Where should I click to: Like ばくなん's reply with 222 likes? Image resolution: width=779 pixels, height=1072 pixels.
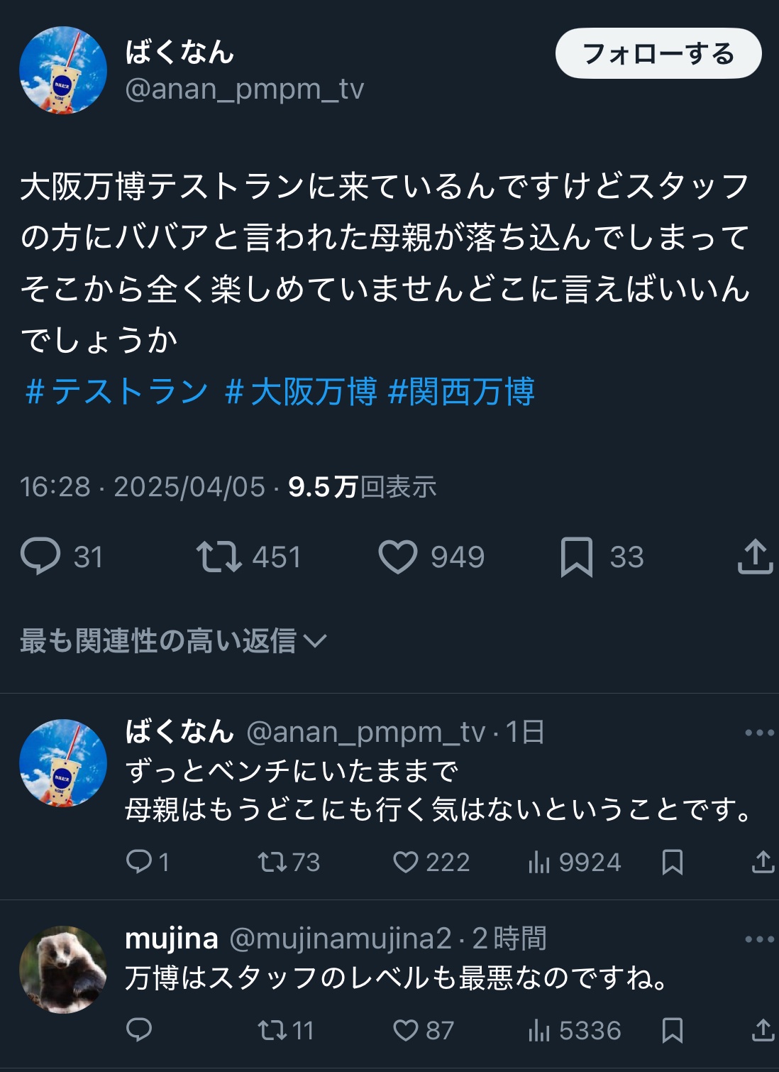(406, 862)
